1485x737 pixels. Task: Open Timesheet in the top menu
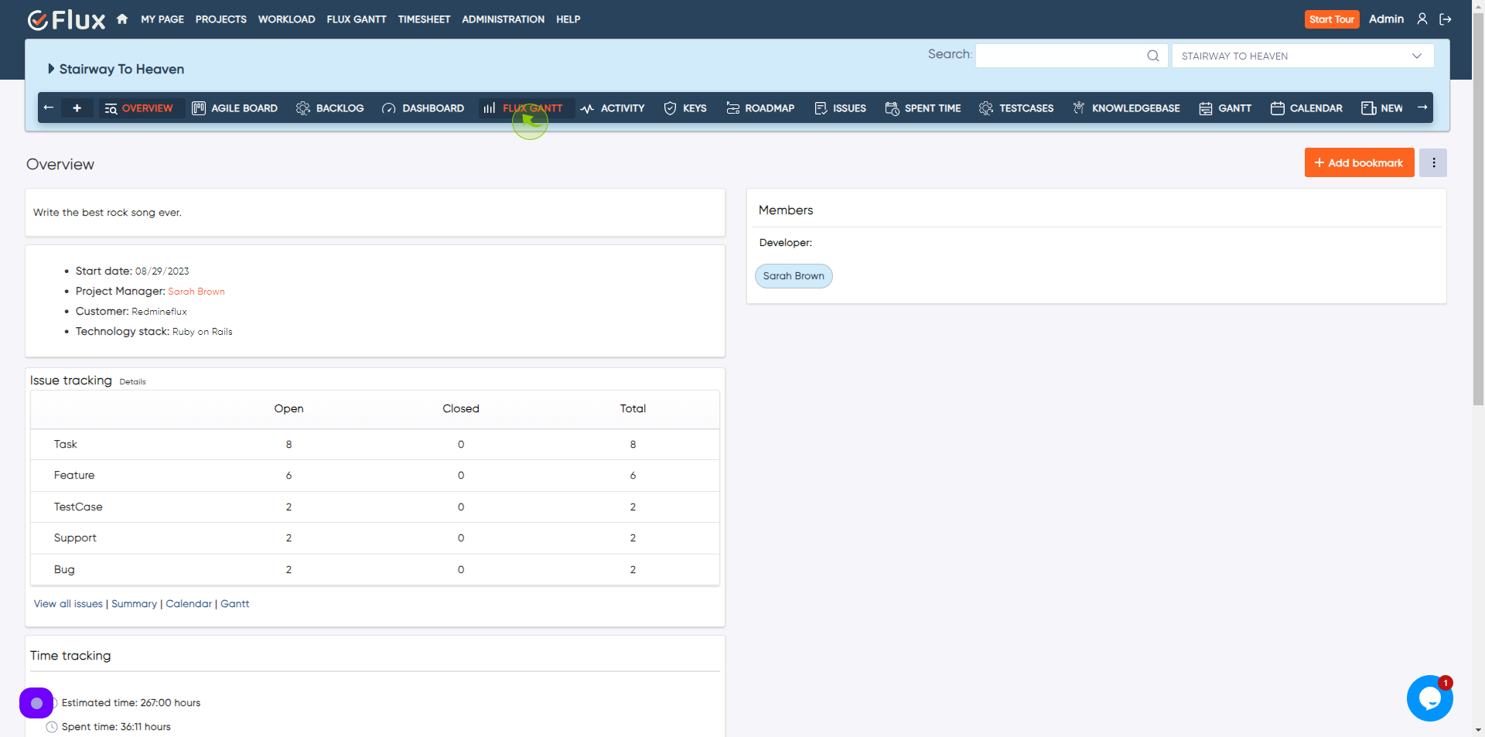coord(424,19)
